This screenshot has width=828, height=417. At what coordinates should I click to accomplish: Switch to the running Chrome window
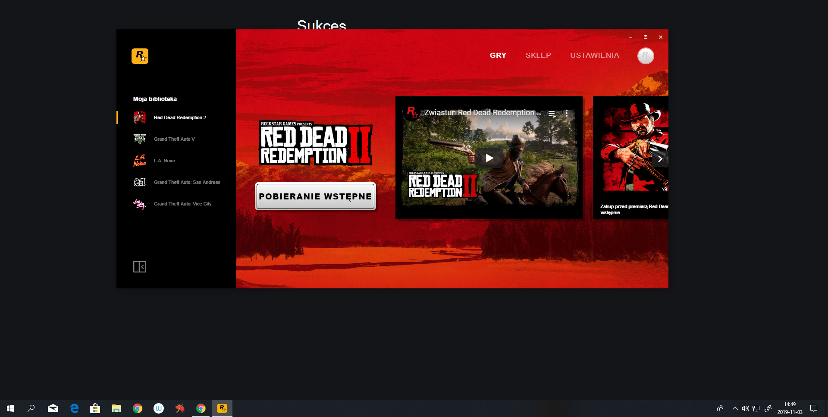click(x=201, y=408)
